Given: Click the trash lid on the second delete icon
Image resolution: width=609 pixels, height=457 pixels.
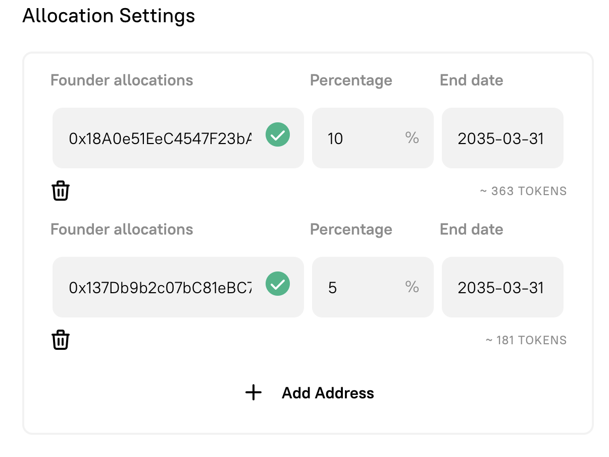Looking at the screenshot, I should coord(61,335).
